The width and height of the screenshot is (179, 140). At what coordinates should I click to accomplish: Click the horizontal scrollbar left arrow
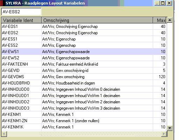(4, 134)
